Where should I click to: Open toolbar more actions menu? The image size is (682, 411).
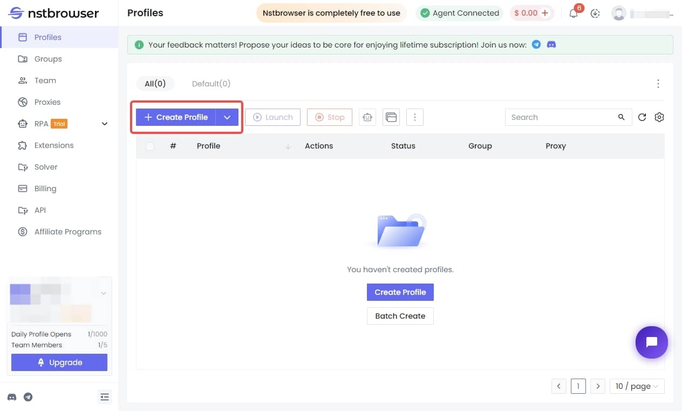click(x=415, y=117)
